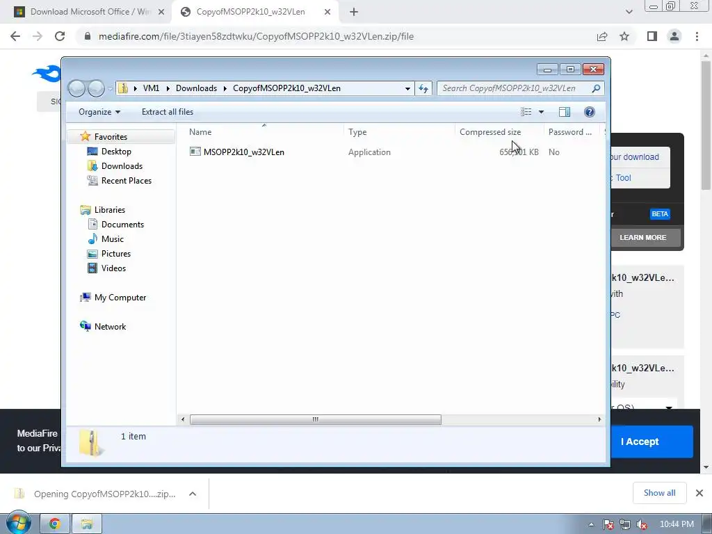Click the Windows Explorer taskbar icon
This screenshot has width=712, height=534.
(x=87, y=524)
